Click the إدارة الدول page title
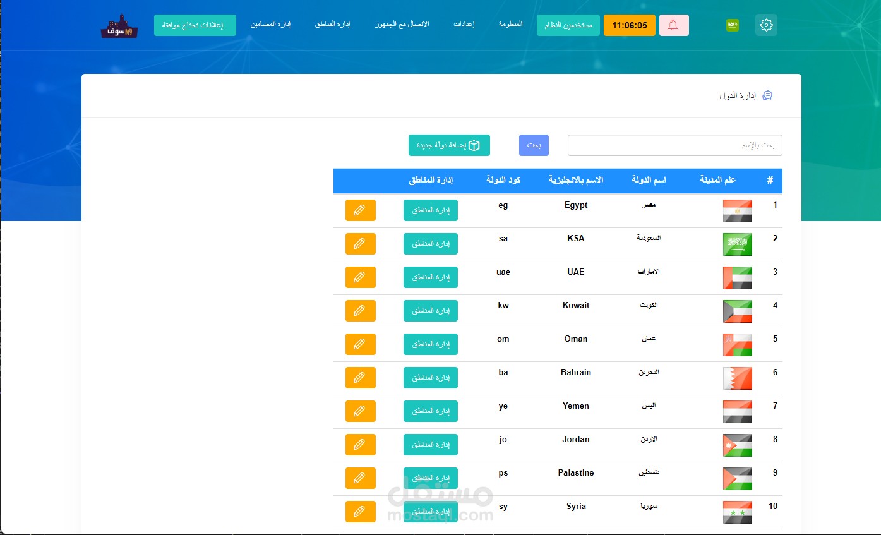Image resolution: width=881 pixels, height=535 pixels. click(x=738, y=95)
